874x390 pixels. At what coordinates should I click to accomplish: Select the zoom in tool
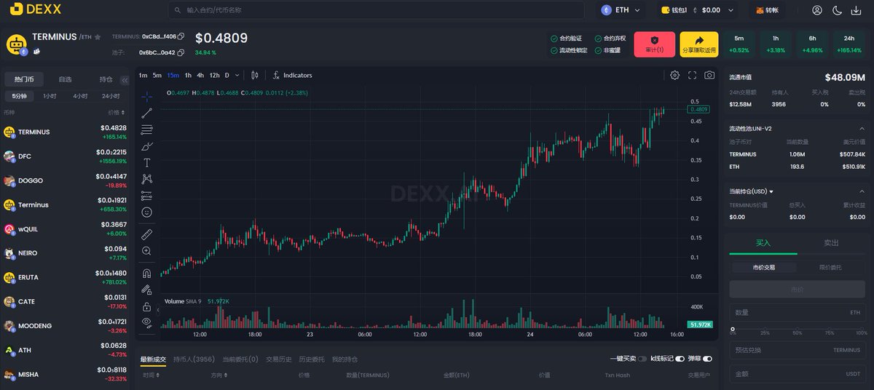tap(146, 251)
